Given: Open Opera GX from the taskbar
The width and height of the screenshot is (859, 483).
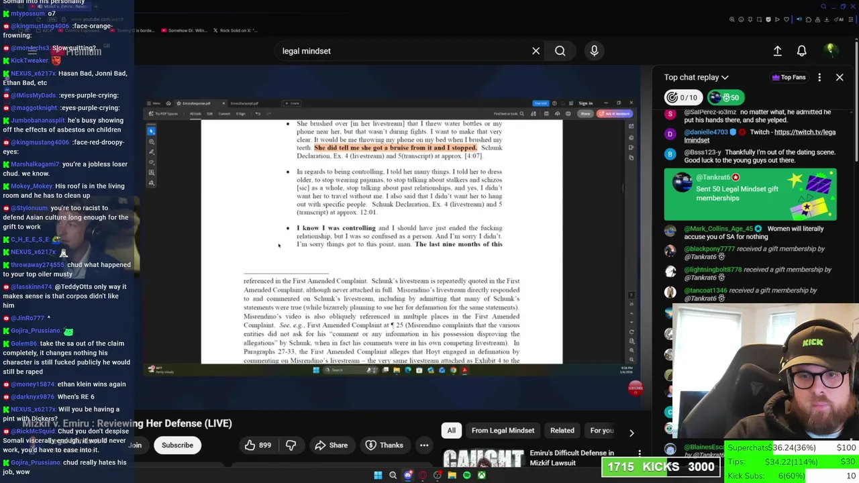Looking at the screenshot, I should tap(422, 475).
